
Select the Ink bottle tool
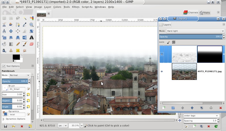pos(4,50)
